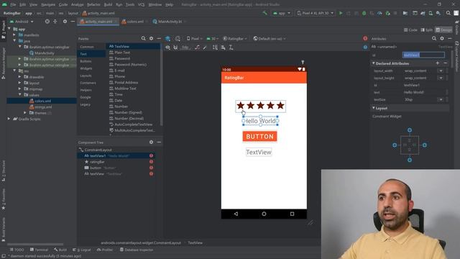The image size is (460, 259).
Task: Open API 30 level dropdown in design toolbar
Action: coord(212,38)
